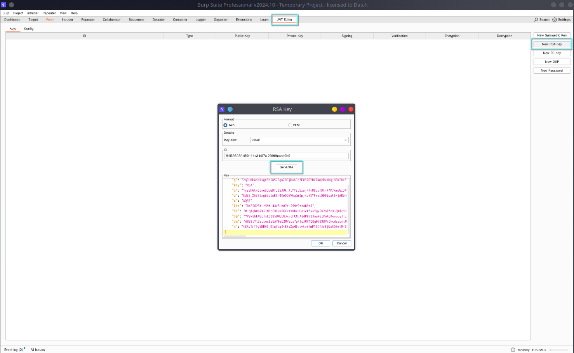Click the vertical scrollbar in the Key text area
This screenshot has width=574, height=353.
348,209
